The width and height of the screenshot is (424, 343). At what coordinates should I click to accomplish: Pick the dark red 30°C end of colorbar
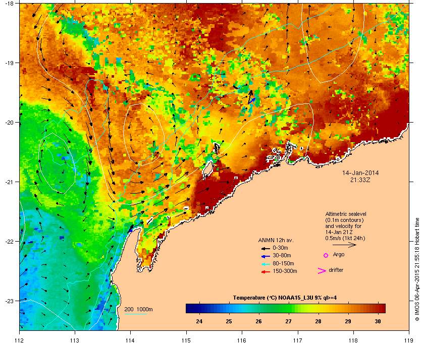tap(383, 308)
